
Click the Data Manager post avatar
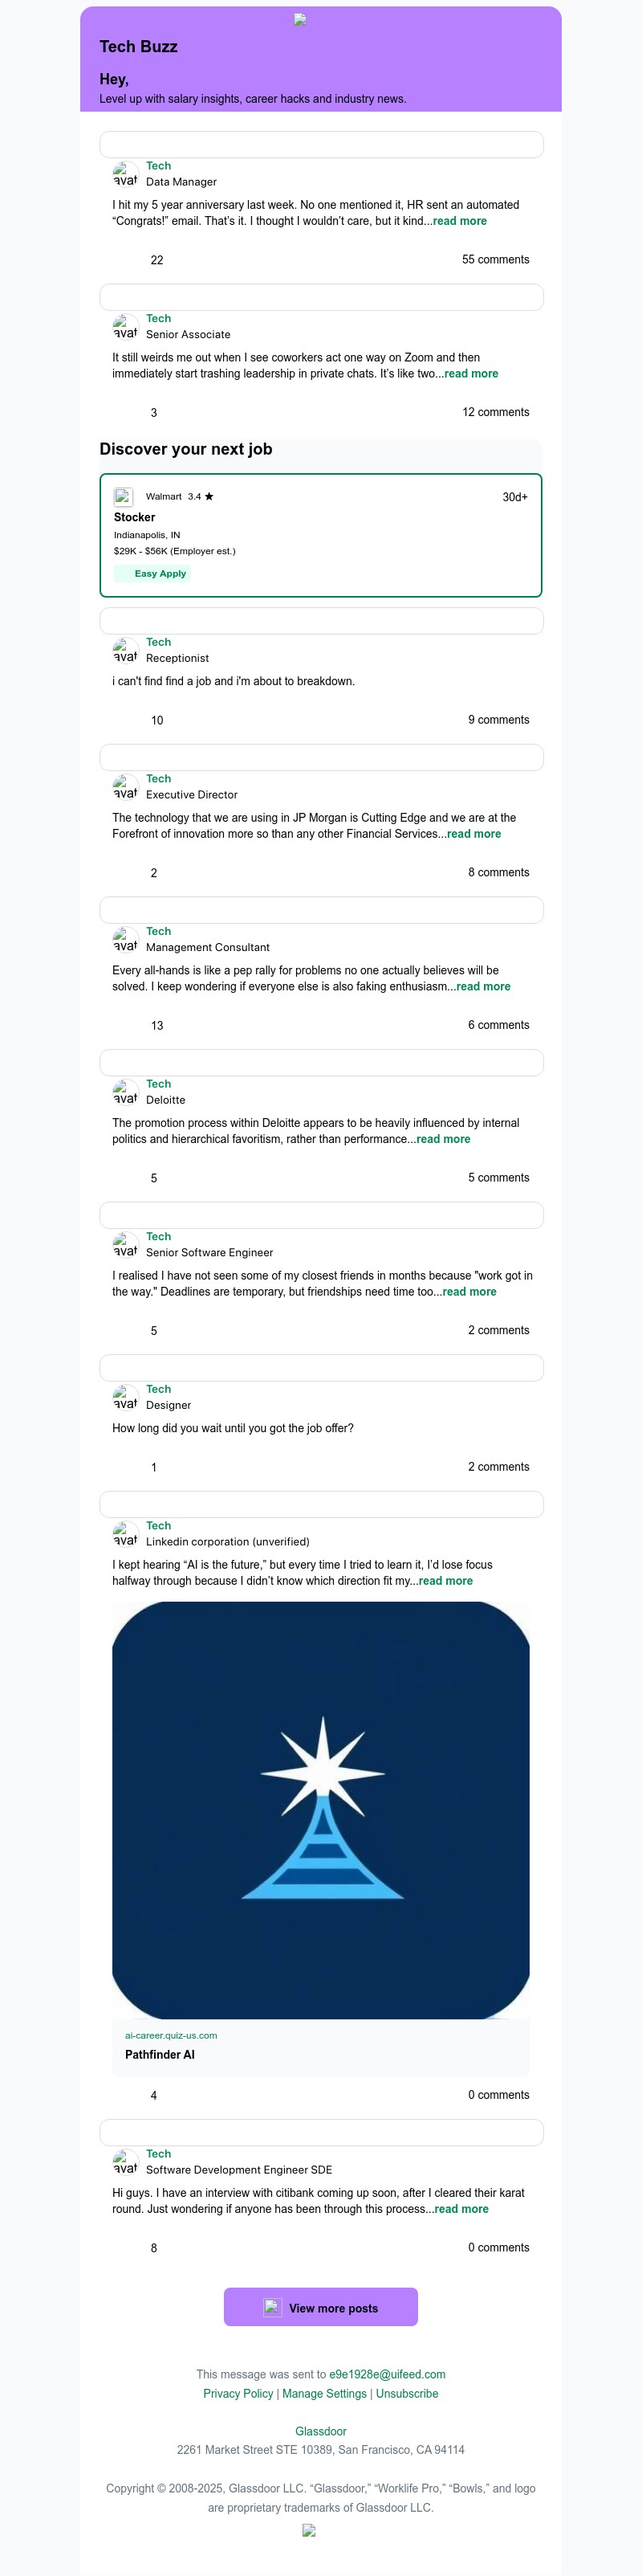tap(125, 174)
